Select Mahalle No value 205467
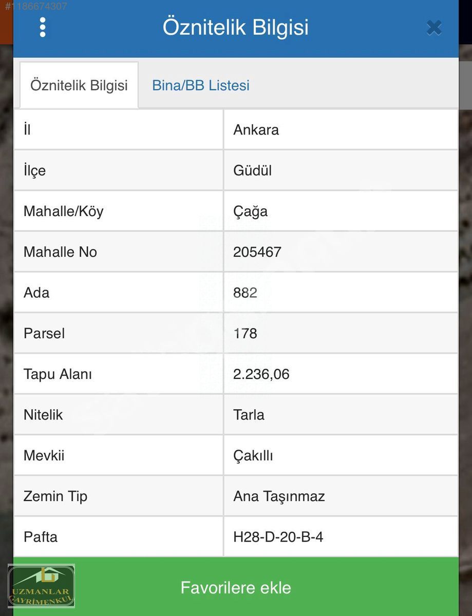 pos(257,252)
